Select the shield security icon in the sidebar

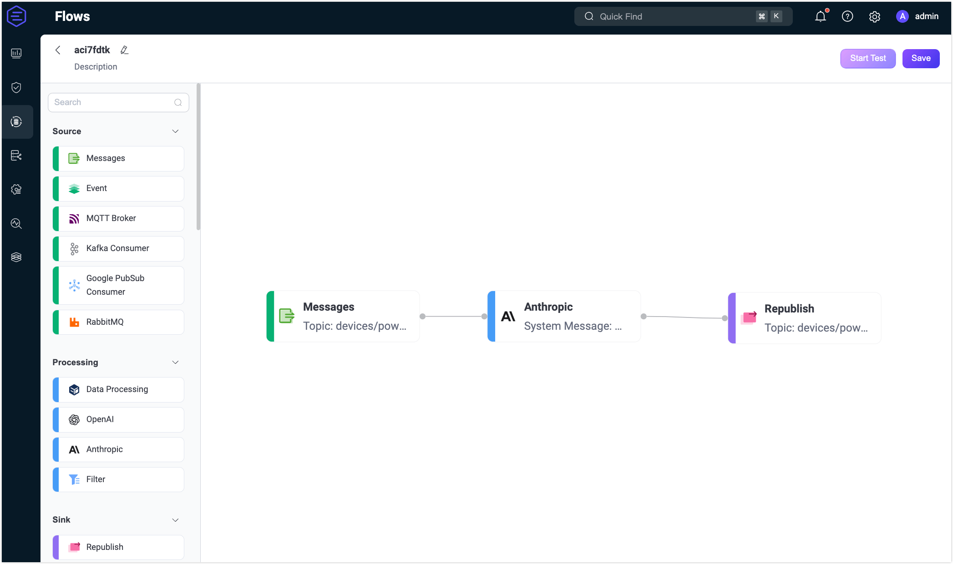click(x=16, y=87)
